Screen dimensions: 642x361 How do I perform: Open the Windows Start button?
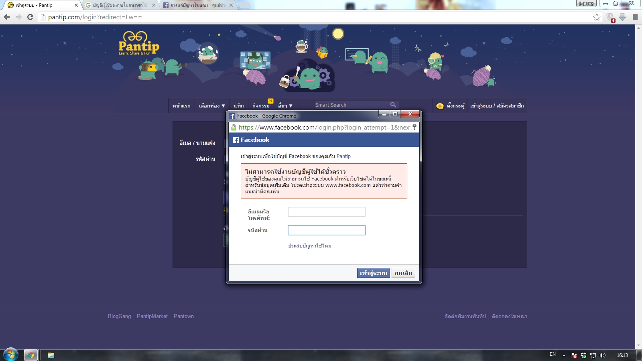(x=10, y=355)
